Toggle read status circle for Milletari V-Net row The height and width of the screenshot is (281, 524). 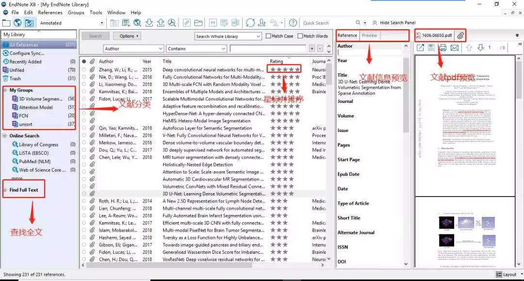point(84,135)
